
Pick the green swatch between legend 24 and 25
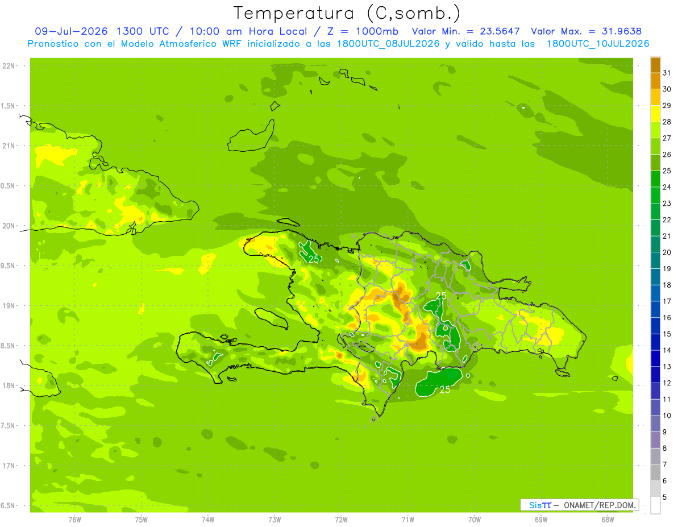tap(655, 179)
